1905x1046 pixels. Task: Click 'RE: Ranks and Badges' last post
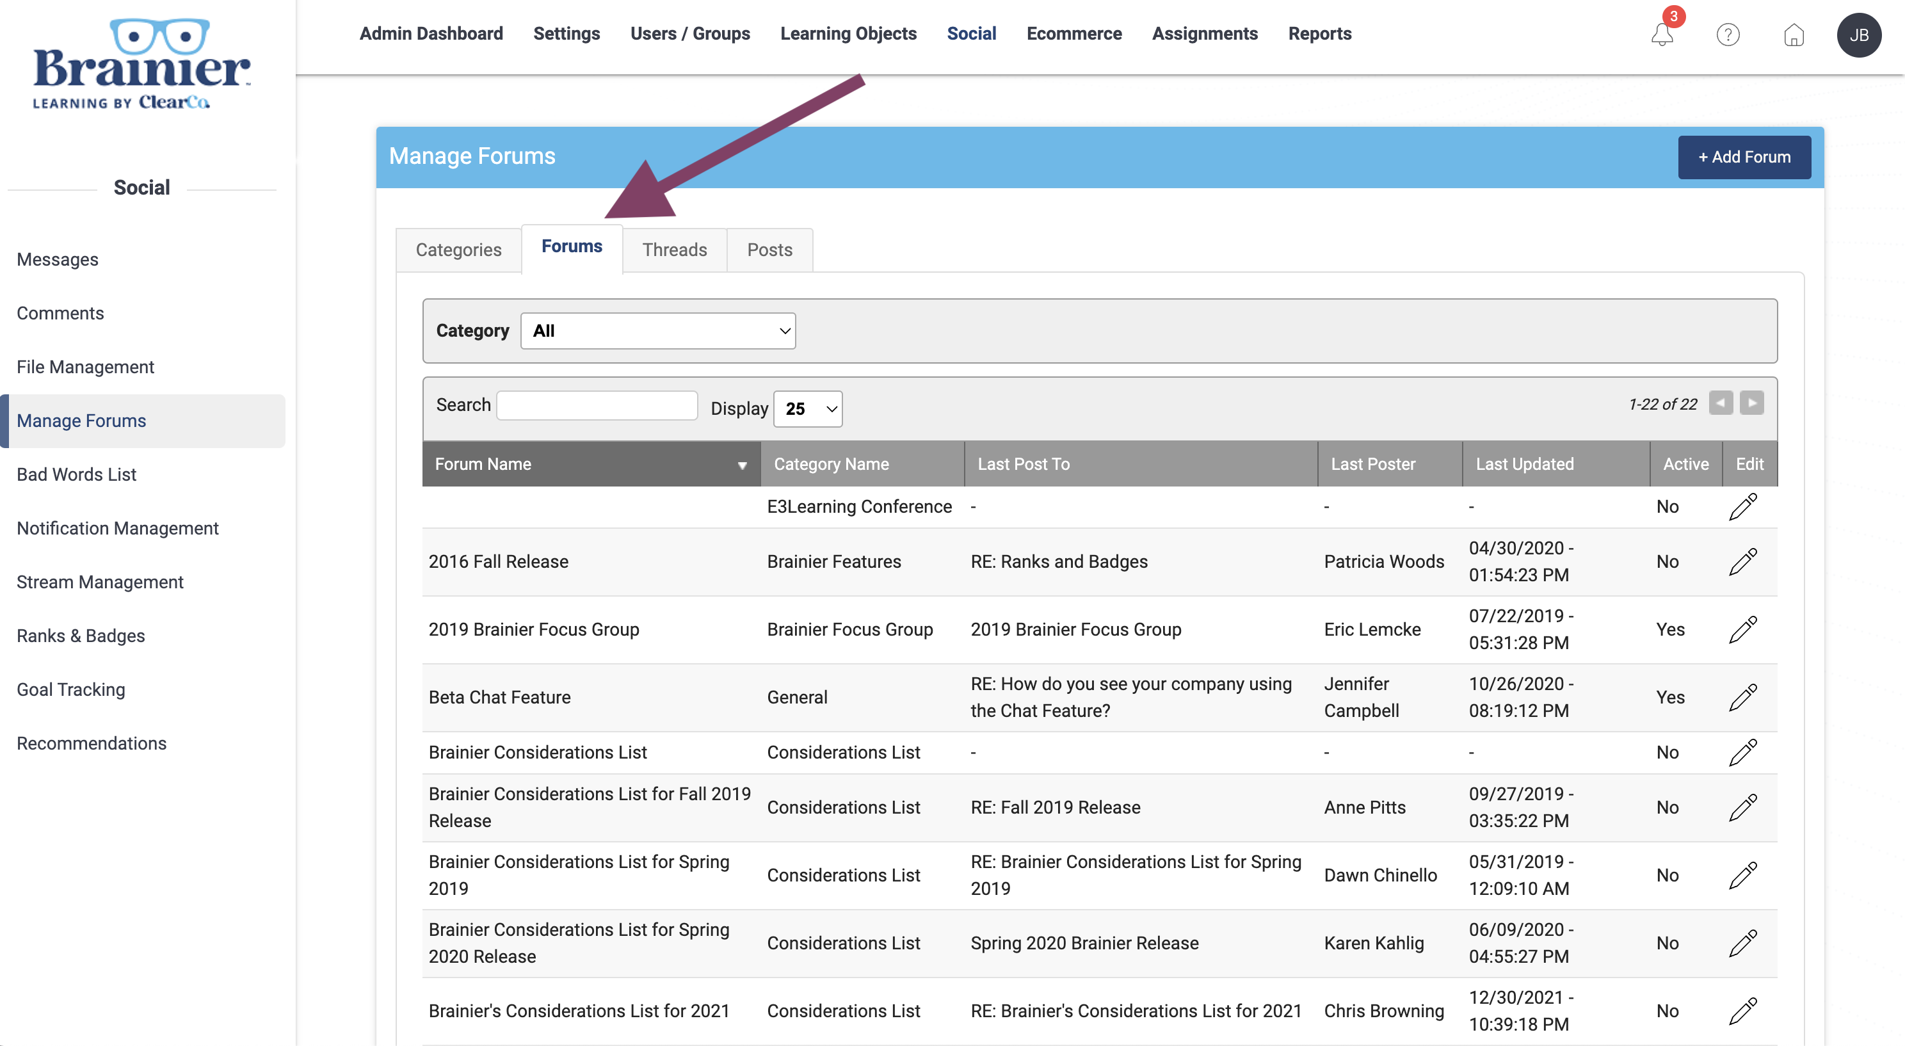tap(1059, 561)
